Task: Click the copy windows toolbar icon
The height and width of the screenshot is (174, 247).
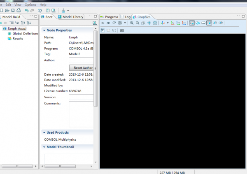Action: 40,11
